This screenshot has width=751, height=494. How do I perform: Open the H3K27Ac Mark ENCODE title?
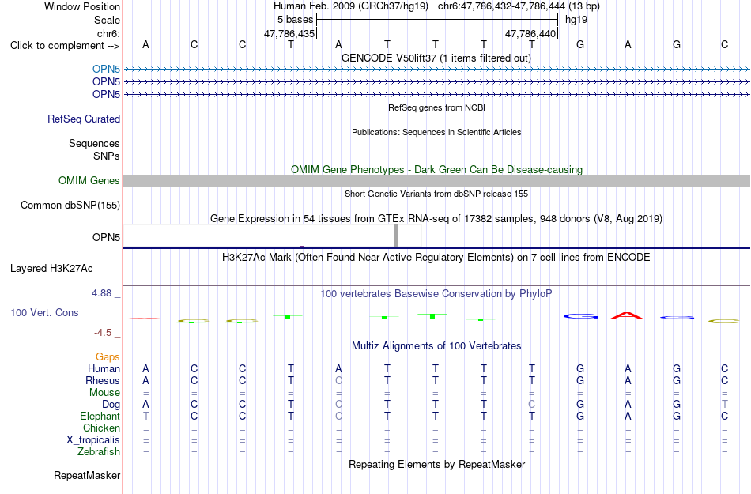click(x=436, y=258)
